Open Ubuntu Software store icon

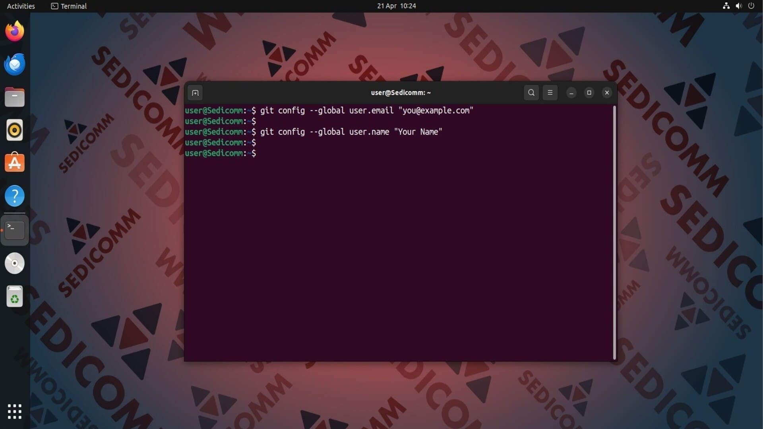pyautogui.click(x=15, y=163)
